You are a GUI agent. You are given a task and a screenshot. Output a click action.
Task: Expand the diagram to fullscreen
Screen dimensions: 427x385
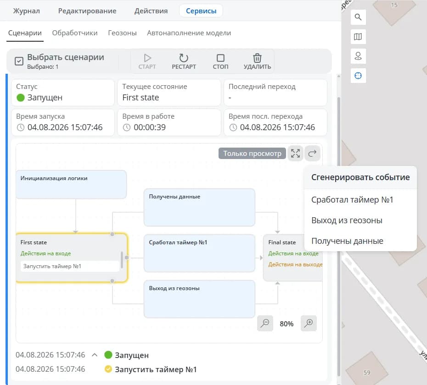coord(295,154)
